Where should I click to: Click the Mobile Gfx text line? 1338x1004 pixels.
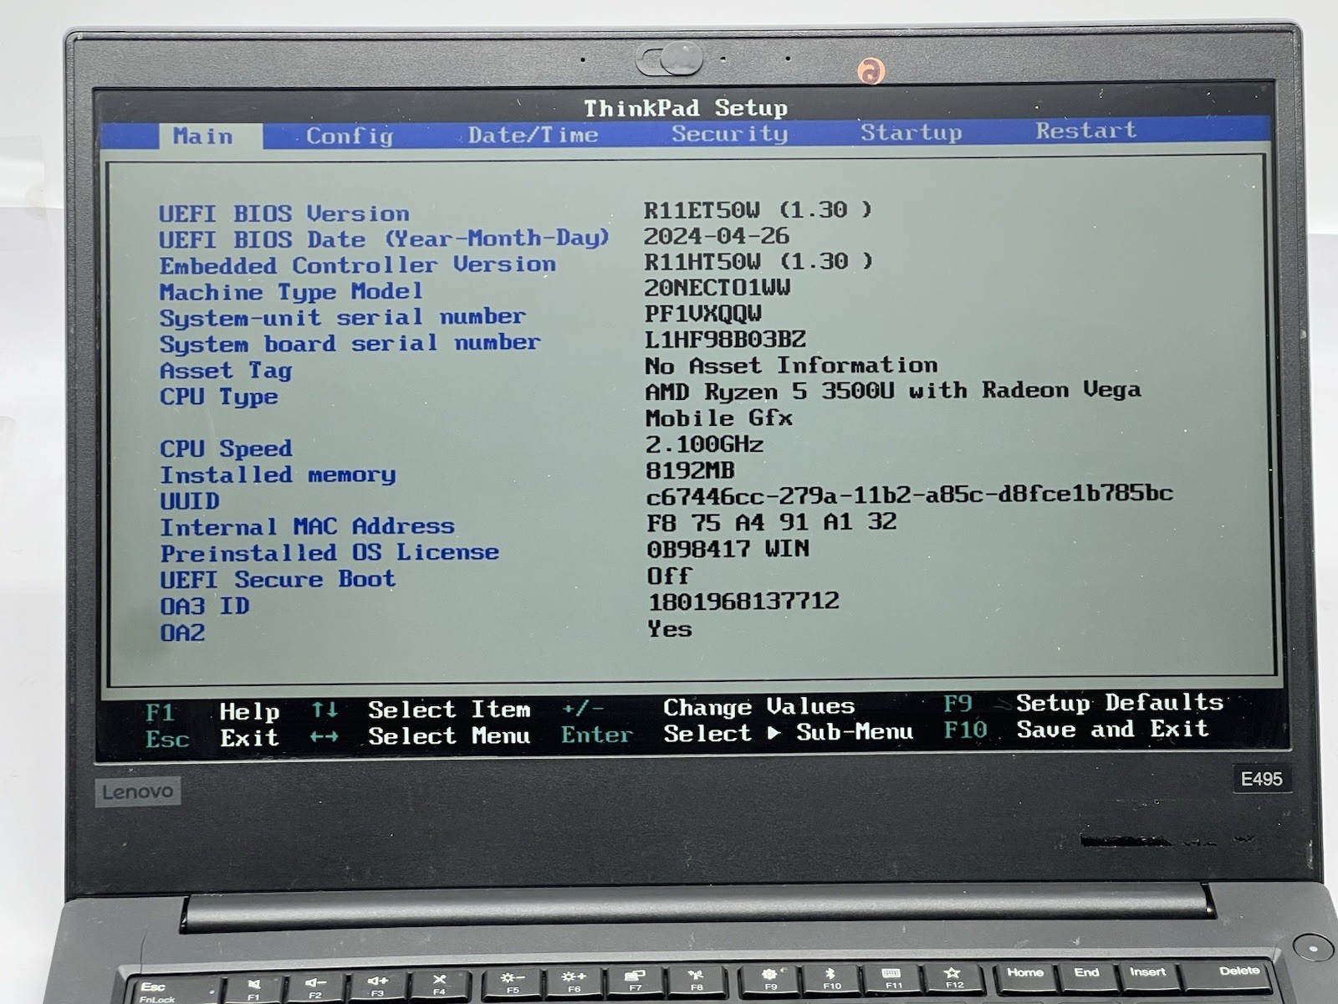718,417
